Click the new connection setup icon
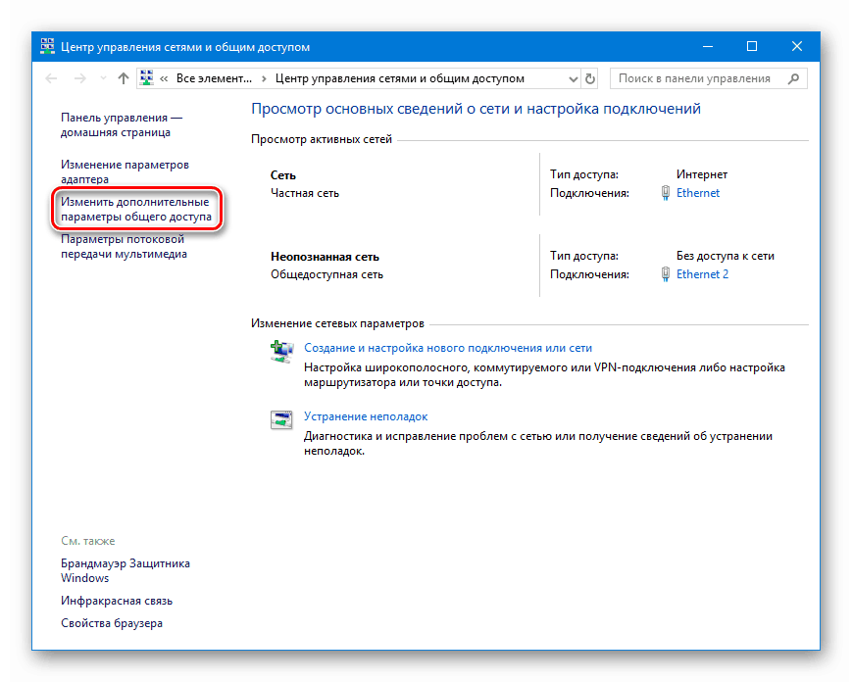Image resolution: width=852 pixels, height=682 pixels. pos(281,352)
